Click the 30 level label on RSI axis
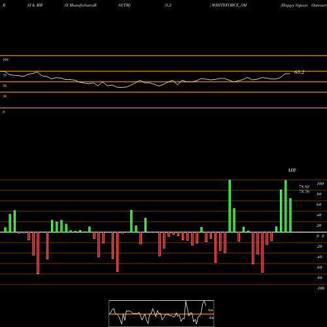This screenshot has width=327, height=327. click(5, 96)
